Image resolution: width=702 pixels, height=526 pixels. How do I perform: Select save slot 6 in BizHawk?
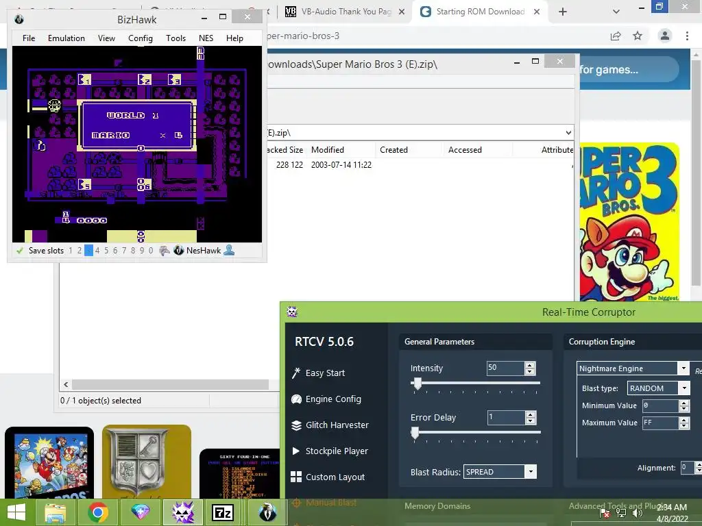point(115,251)
